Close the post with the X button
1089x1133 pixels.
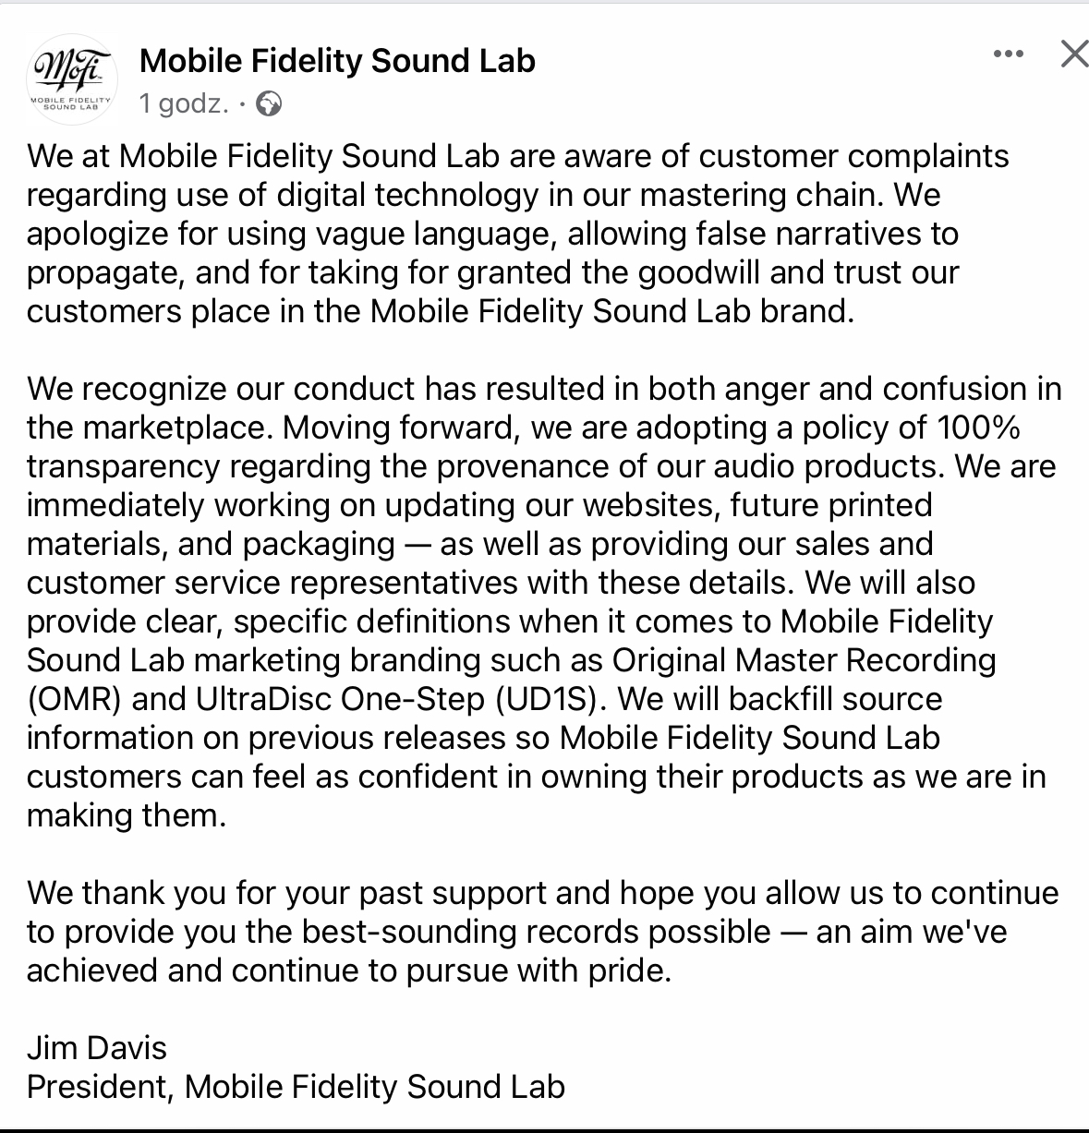[x=1074, y=54]
